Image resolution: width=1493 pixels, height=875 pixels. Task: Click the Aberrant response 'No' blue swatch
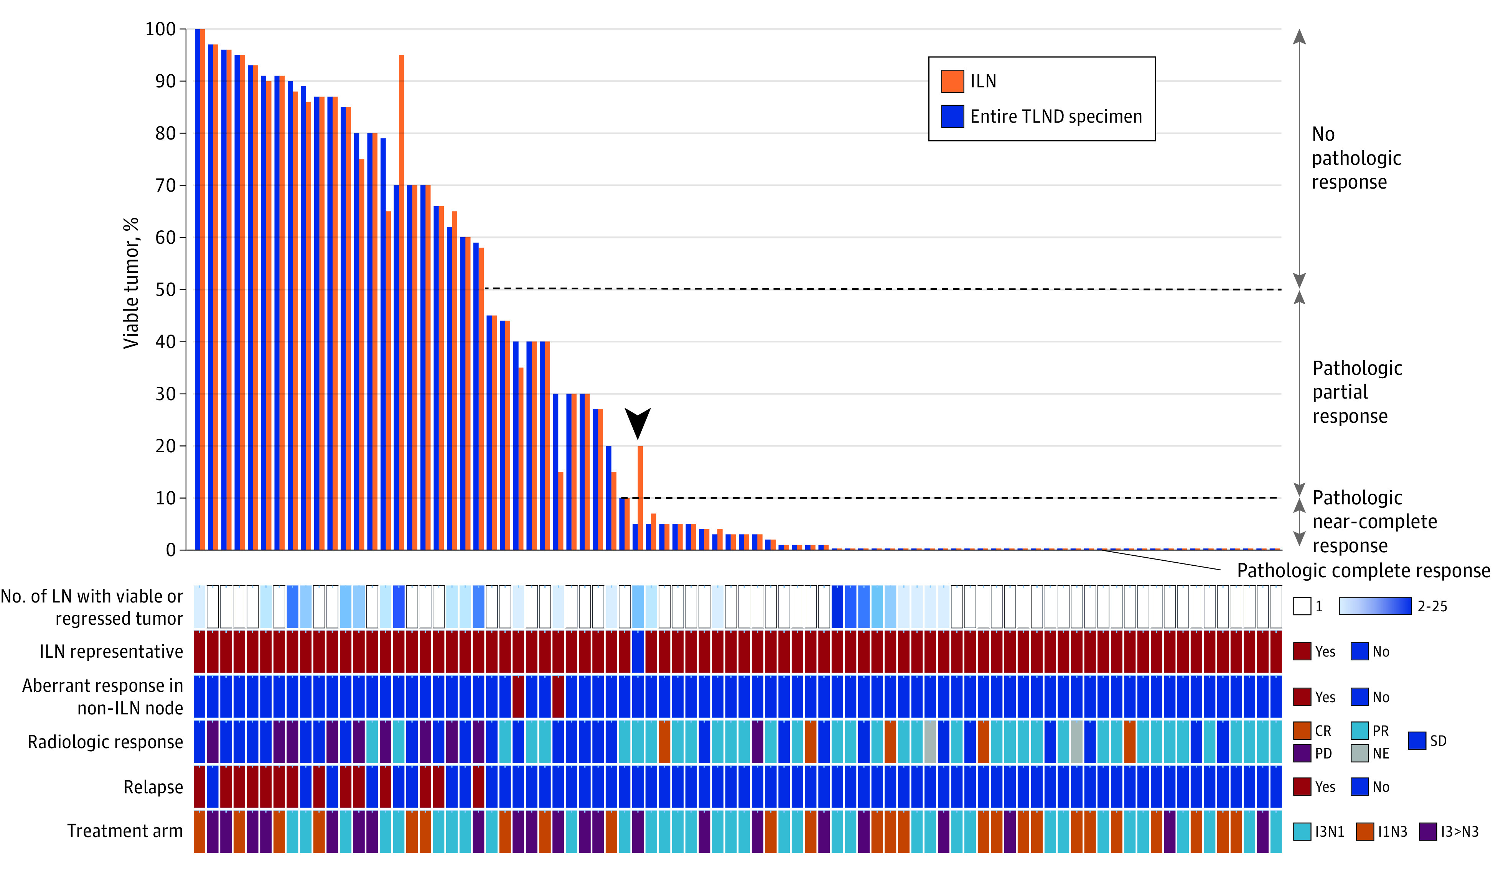1360,697
